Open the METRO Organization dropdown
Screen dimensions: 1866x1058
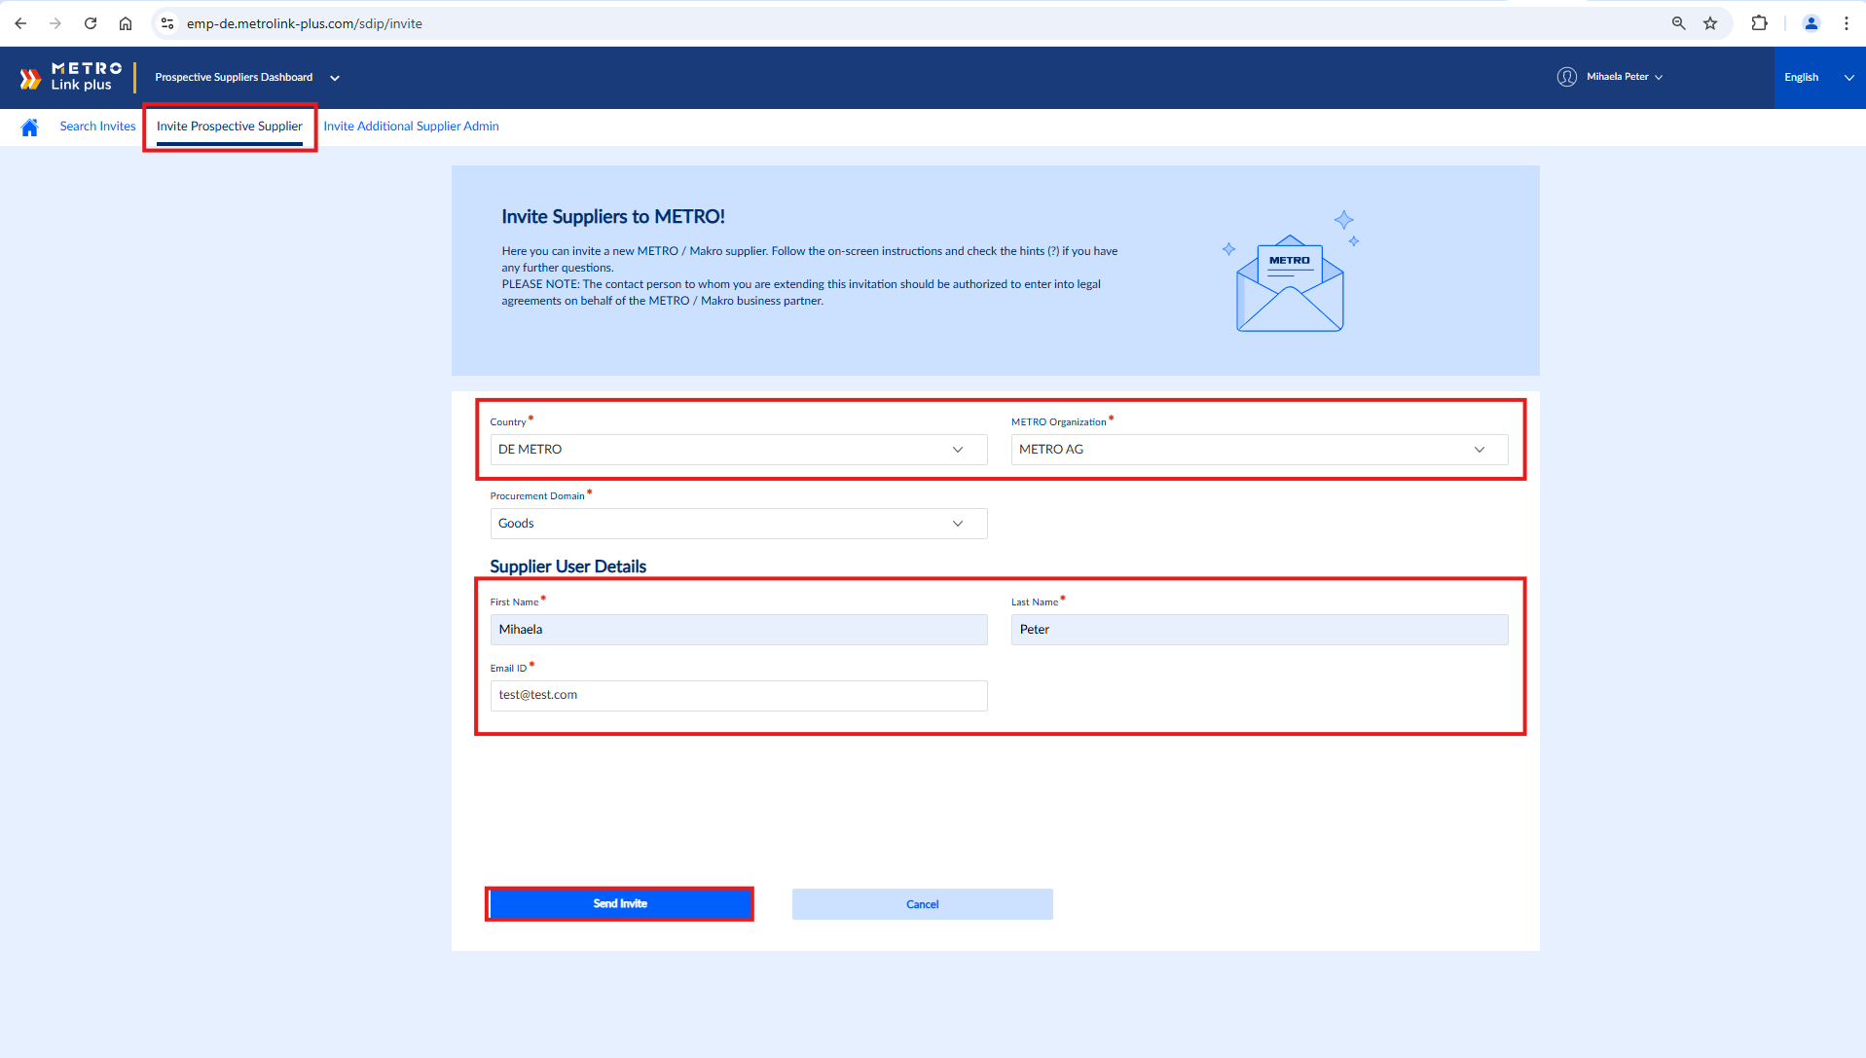coord(1260,450)
